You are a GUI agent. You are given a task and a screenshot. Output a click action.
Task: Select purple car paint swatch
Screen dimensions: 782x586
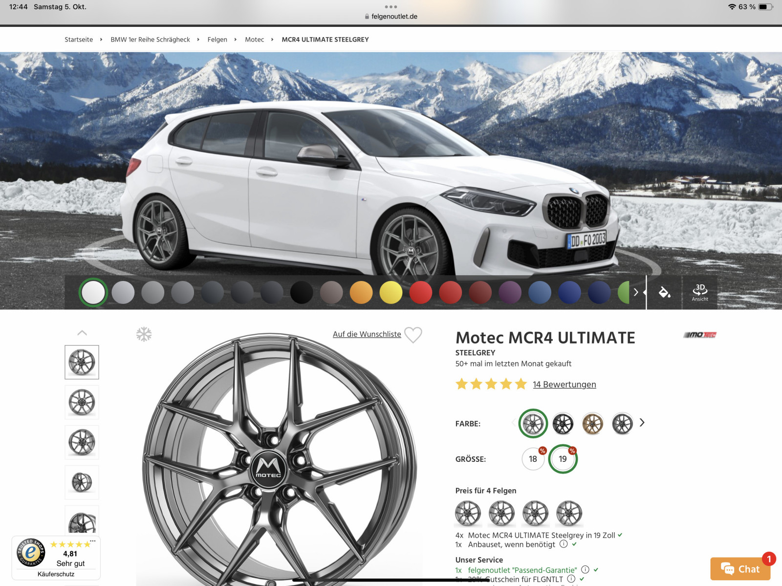tap(510, 292)
